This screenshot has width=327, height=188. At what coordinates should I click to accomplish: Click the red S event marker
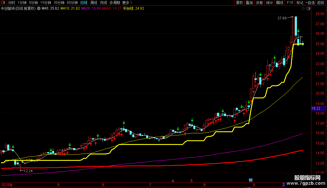(192, 180)
